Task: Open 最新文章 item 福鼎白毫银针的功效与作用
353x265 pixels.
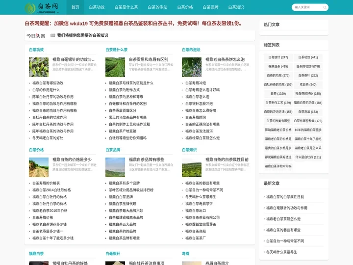Action: click(287, 208)
